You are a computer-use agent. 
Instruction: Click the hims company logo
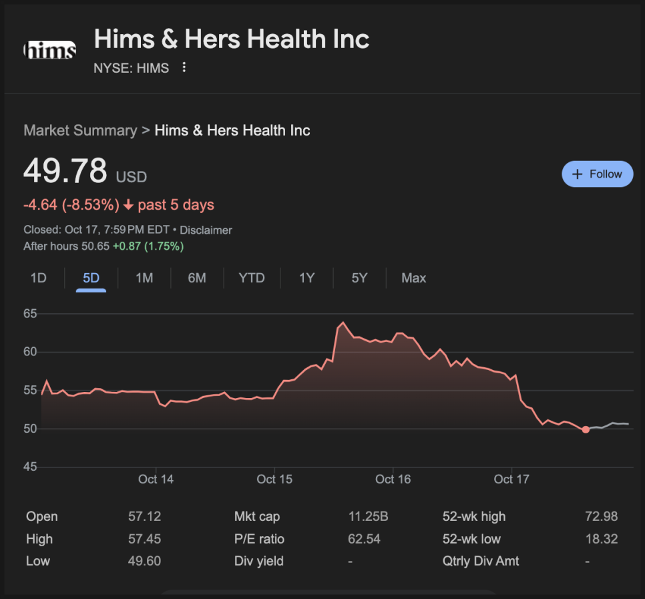(50, 50)
